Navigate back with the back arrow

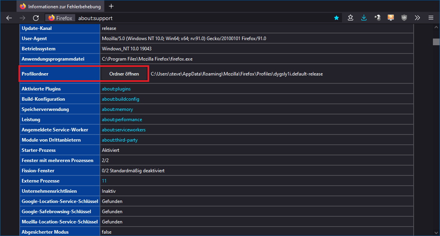click(9, 18)
